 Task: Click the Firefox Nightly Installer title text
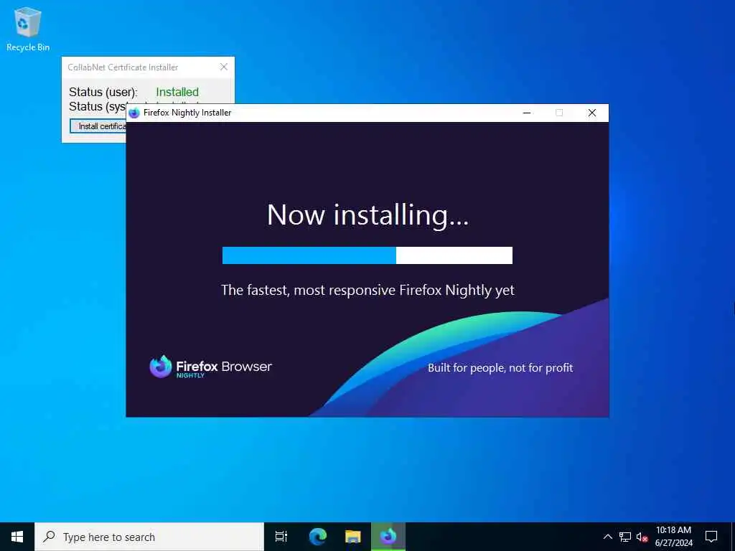187,113
